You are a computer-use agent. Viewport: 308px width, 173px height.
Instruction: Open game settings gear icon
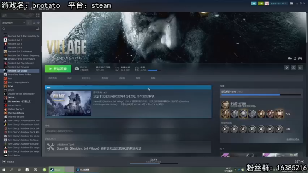(286, 68)
